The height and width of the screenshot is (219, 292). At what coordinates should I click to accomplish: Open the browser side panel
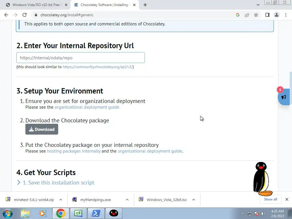[267, 15]
